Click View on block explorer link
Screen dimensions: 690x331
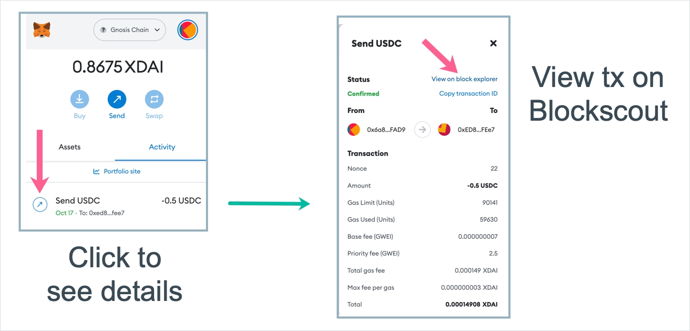point(464,79)
